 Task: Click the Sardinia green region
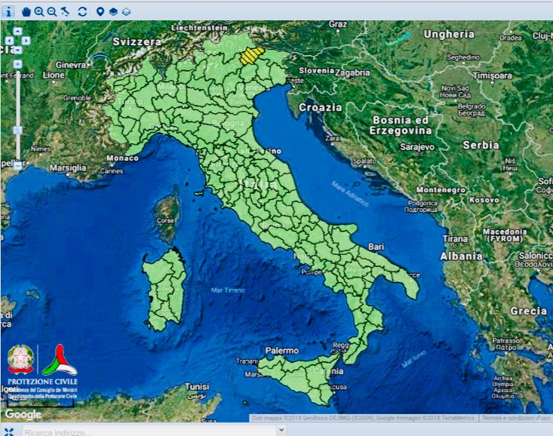(164, 289)
